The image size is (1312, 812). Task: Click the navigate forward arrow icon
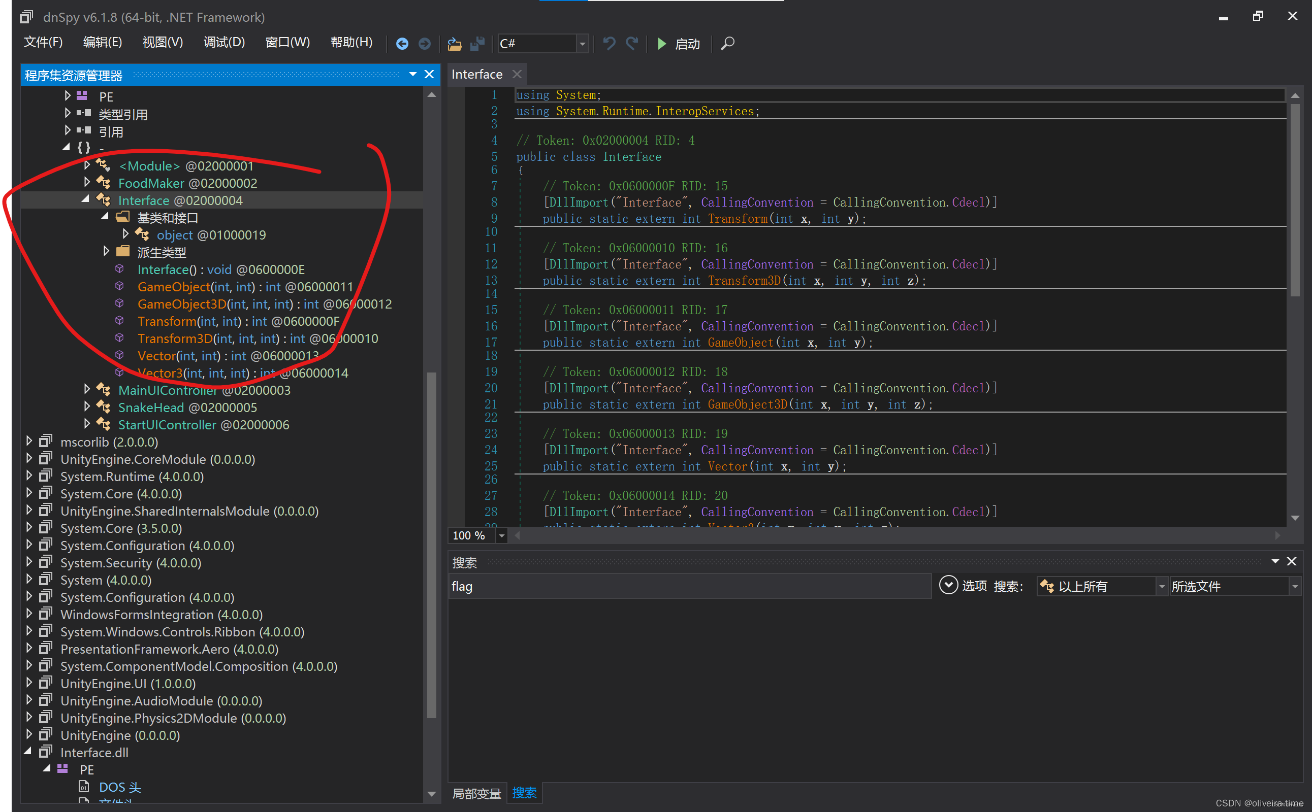pos(424,44)
